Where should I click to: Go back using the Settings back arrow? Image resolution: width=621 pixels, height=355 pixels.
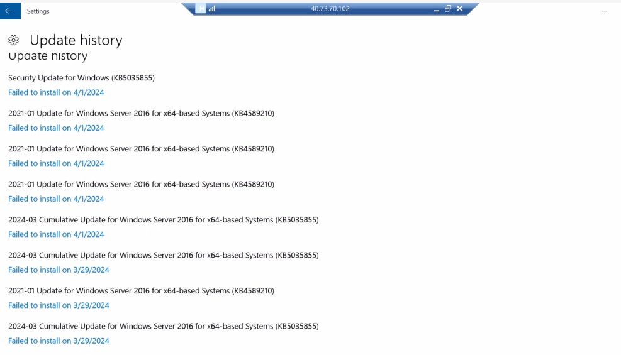[x=9, y=11]
